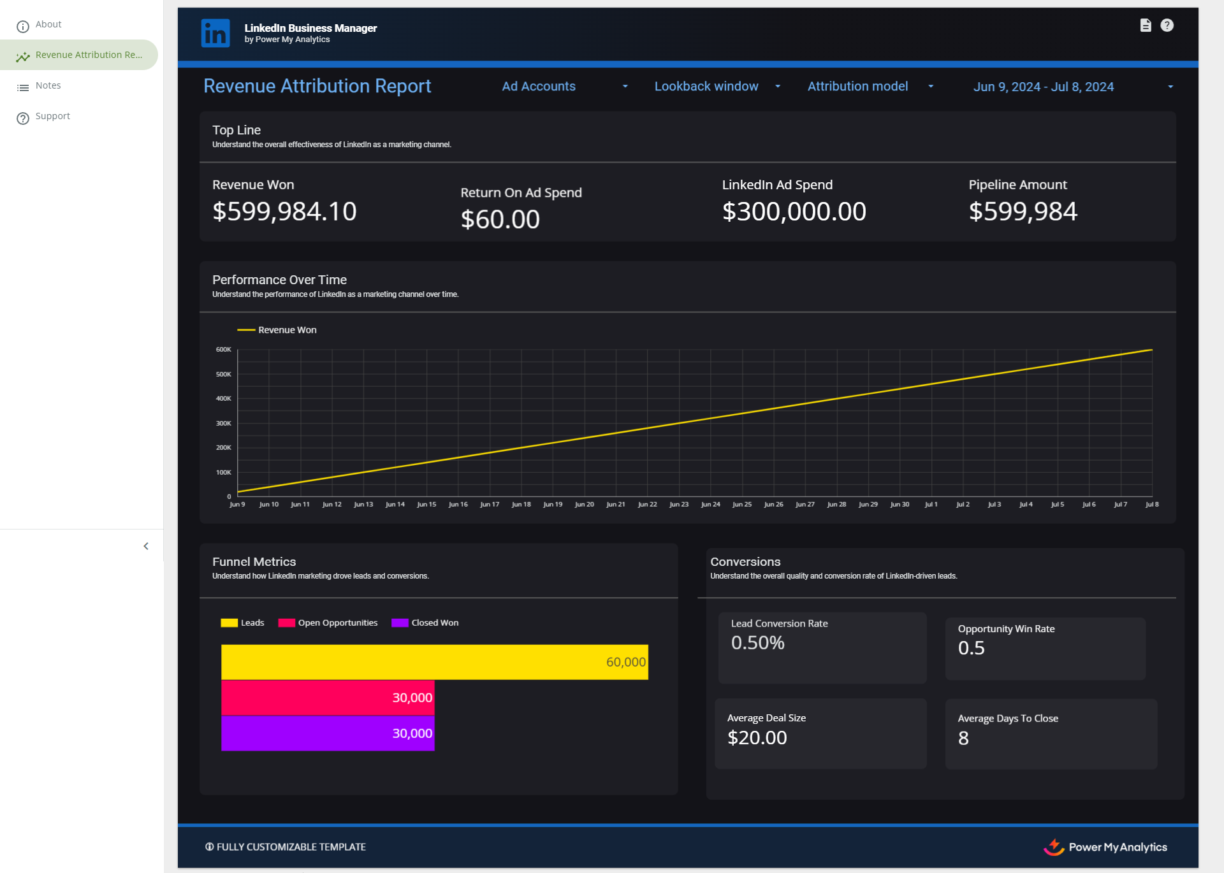Click the Ad Accounts dropdown arrow

[x=625, y=87]
